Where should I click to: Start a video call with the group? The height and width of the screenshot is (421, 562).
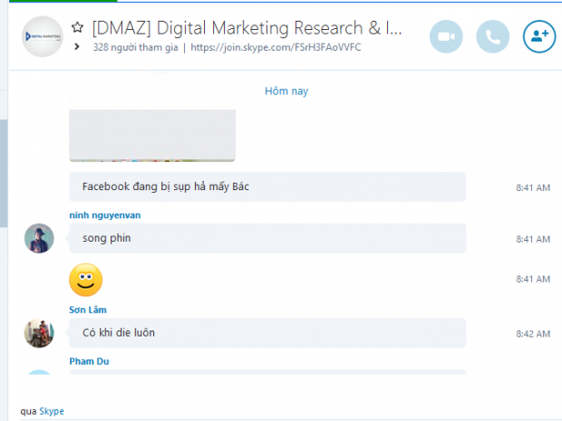pyautogui.click(x=446, y=37)
